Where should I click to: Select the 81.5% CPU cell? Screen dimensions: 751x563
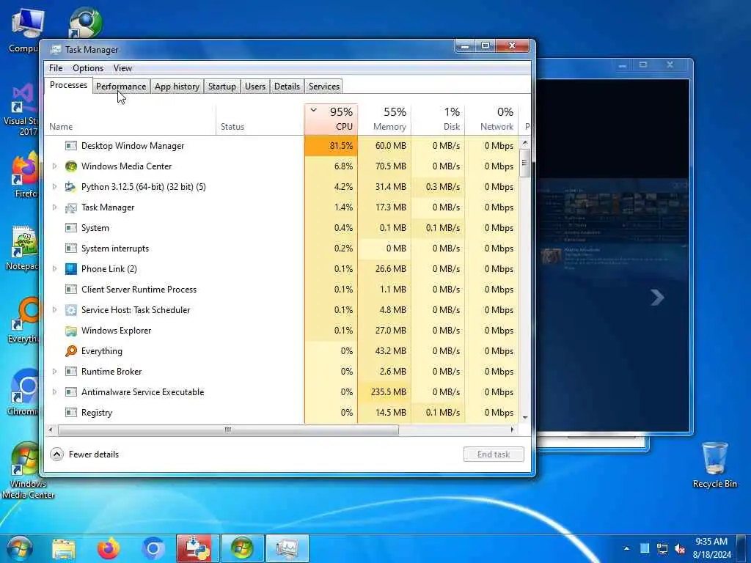pyautogui.click(x=331, y=146)
